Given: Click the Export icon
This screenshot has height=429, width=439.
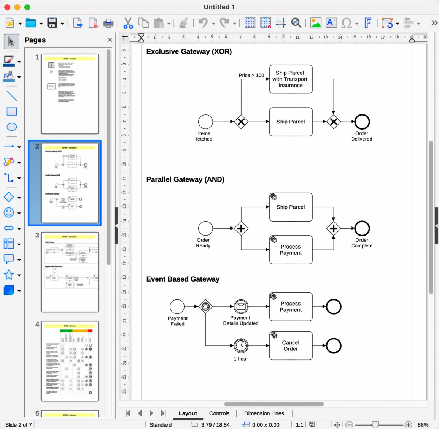Looking at the screenshot, I should 78,23.
